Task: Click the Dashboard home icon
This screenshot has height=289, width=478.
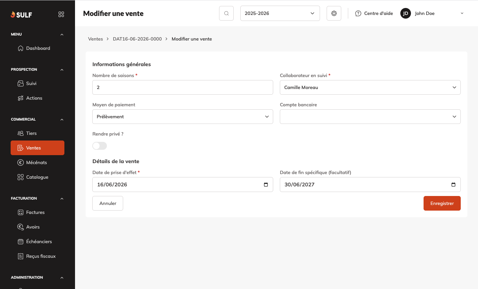Action: (21, 48)
